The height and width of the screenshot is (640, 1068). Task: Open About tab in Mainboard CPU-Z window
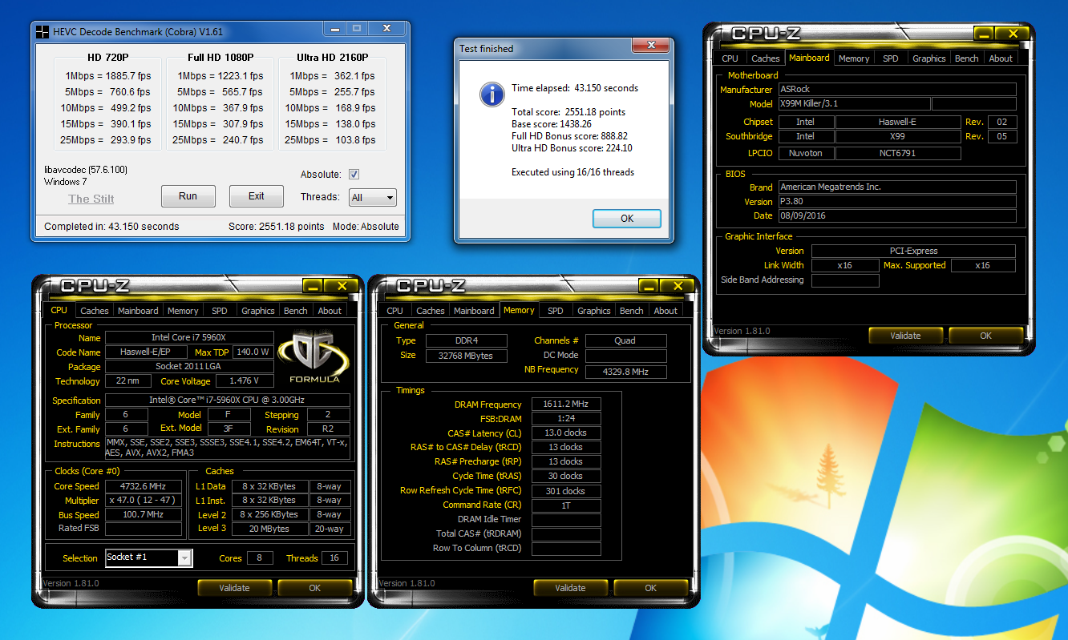click(x=1001, y=58)
